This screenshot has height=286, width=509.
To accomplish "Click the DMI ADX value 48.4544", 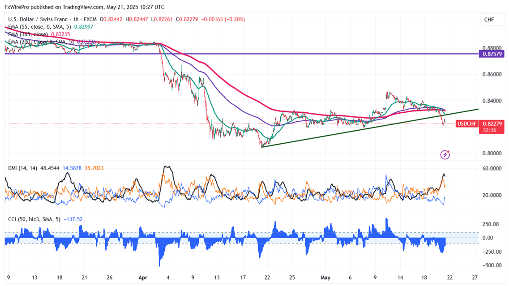I will click(50, 168).
